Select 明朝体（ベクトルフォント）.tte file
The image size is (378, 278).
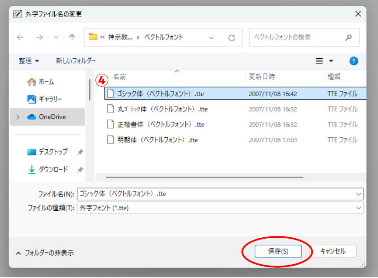point(235,140)
